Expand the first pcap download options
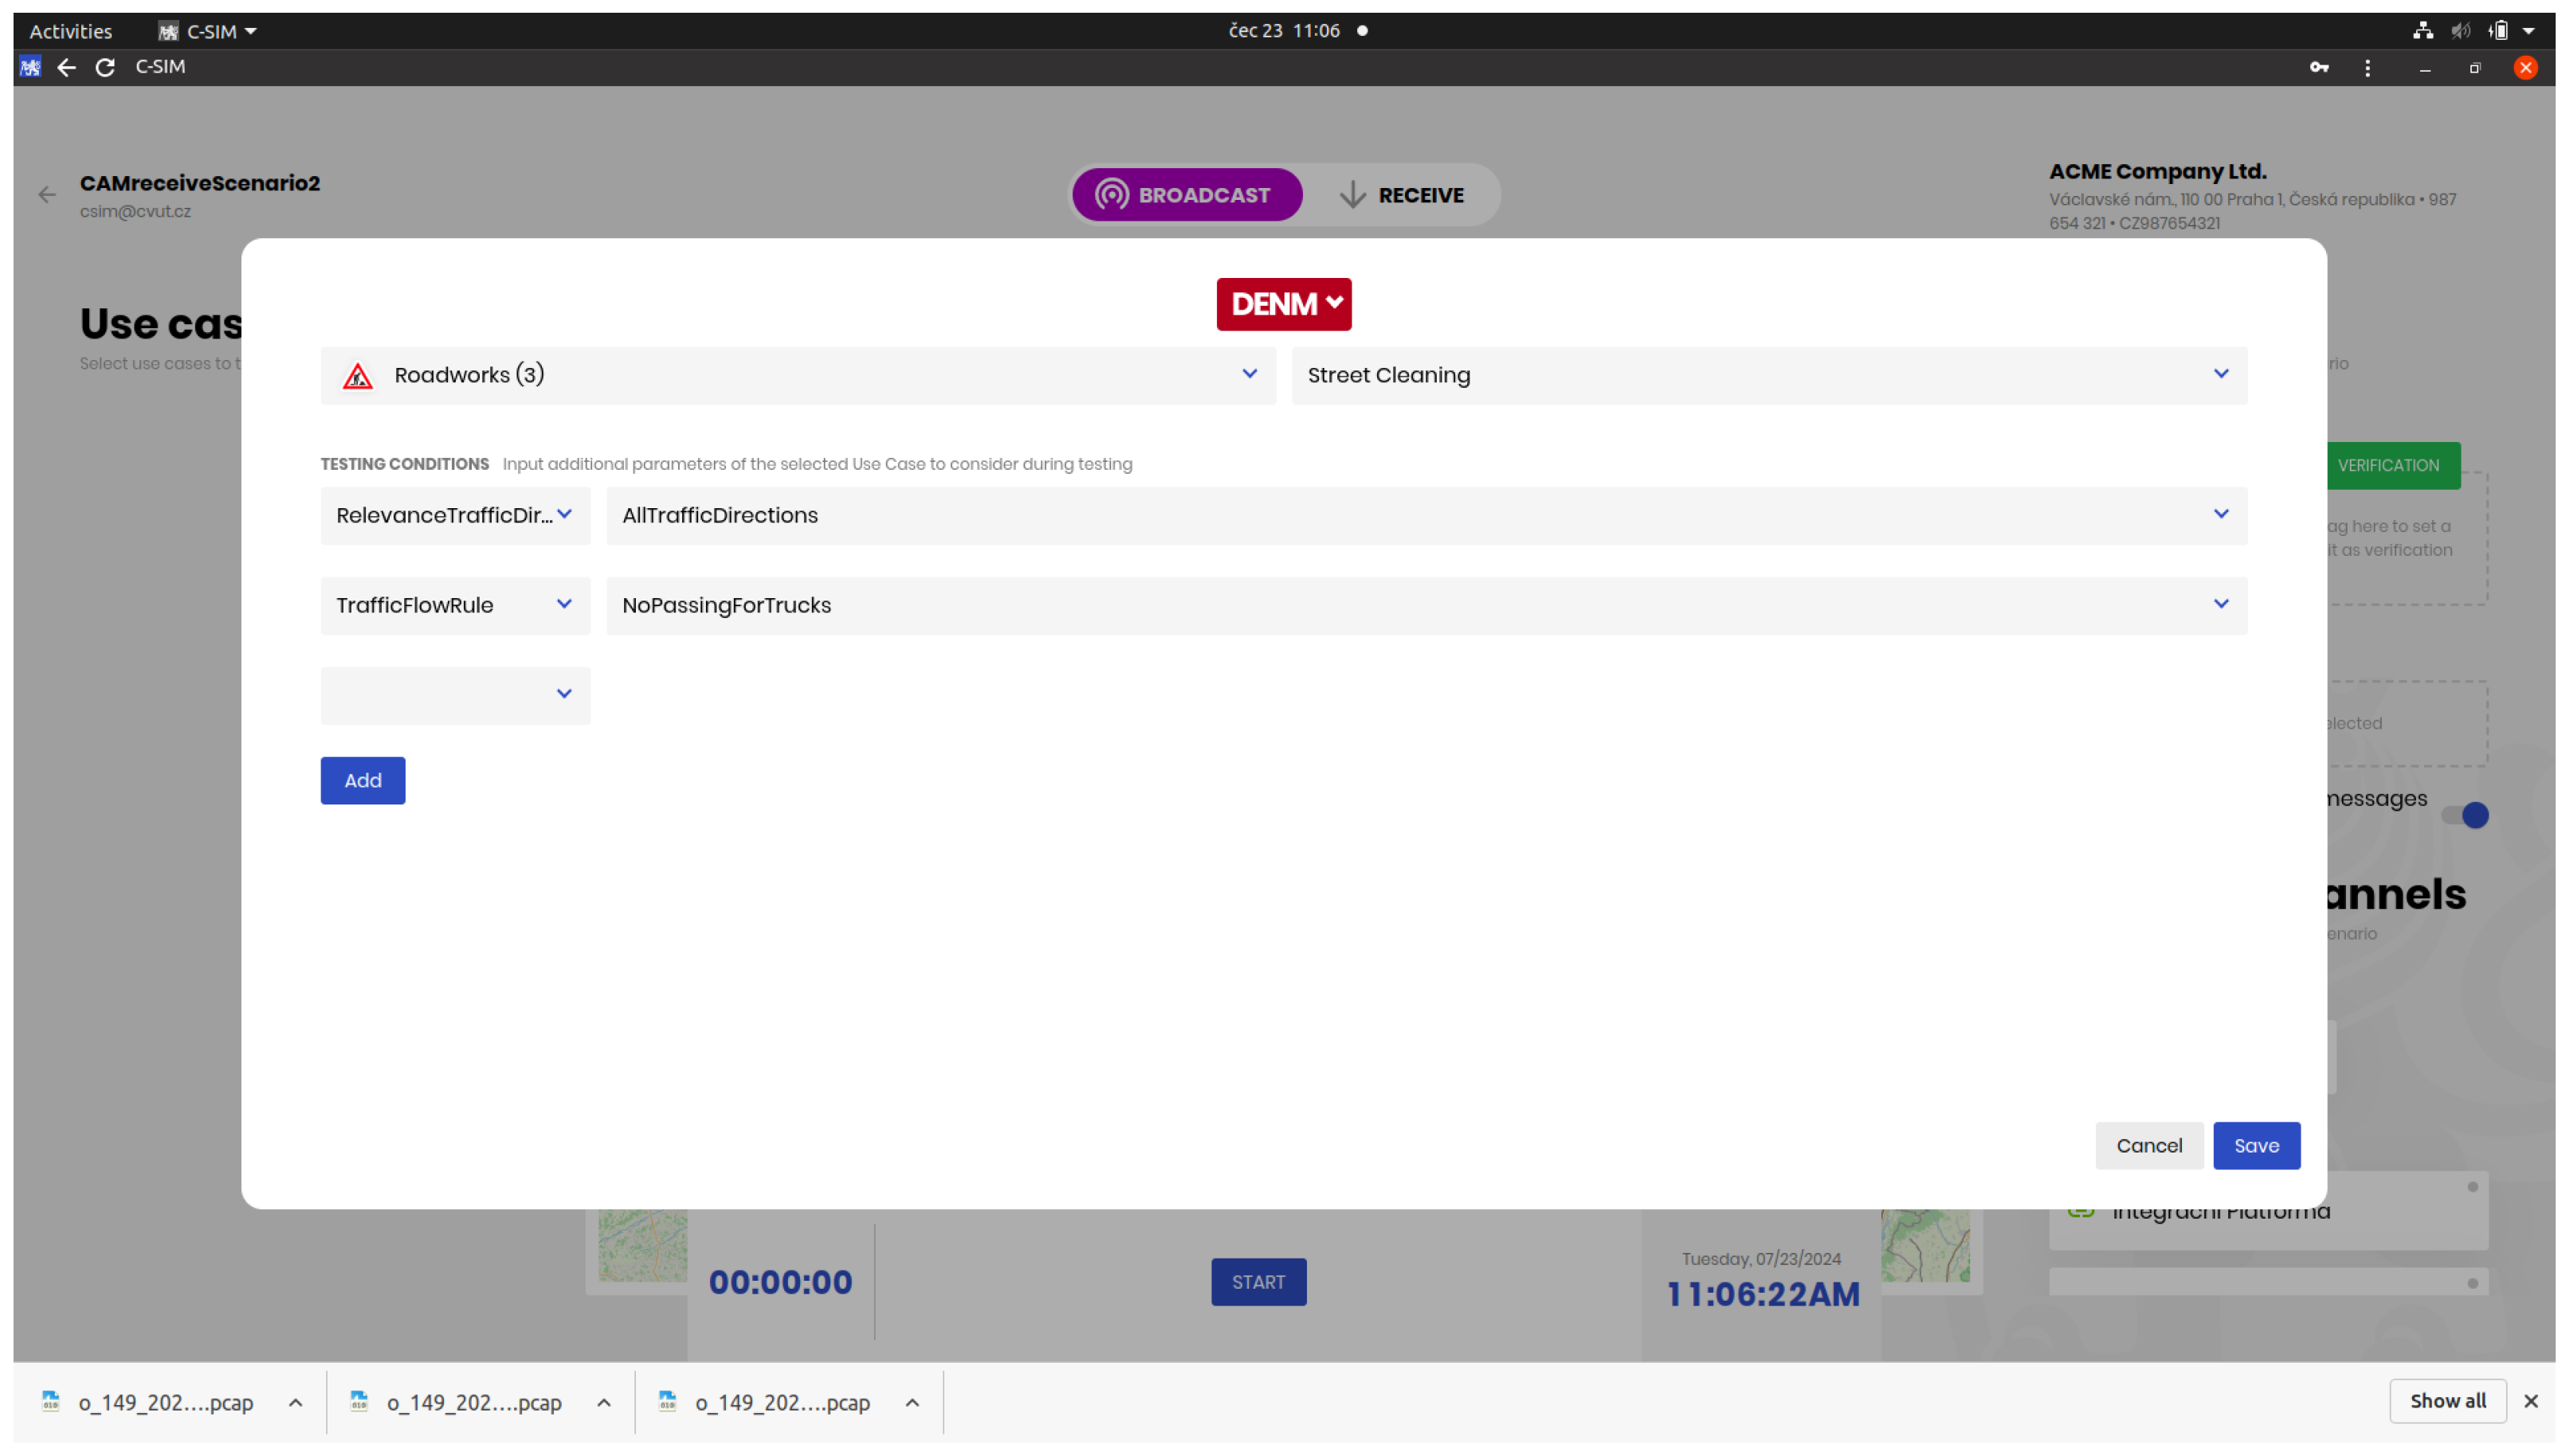The height and width of the screenshot is (1456, 2566). pos(295,1402)
